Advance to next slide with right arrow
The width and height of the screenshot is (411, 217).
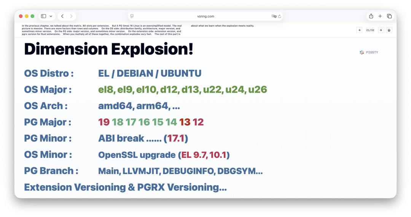(x=381, y=30)
